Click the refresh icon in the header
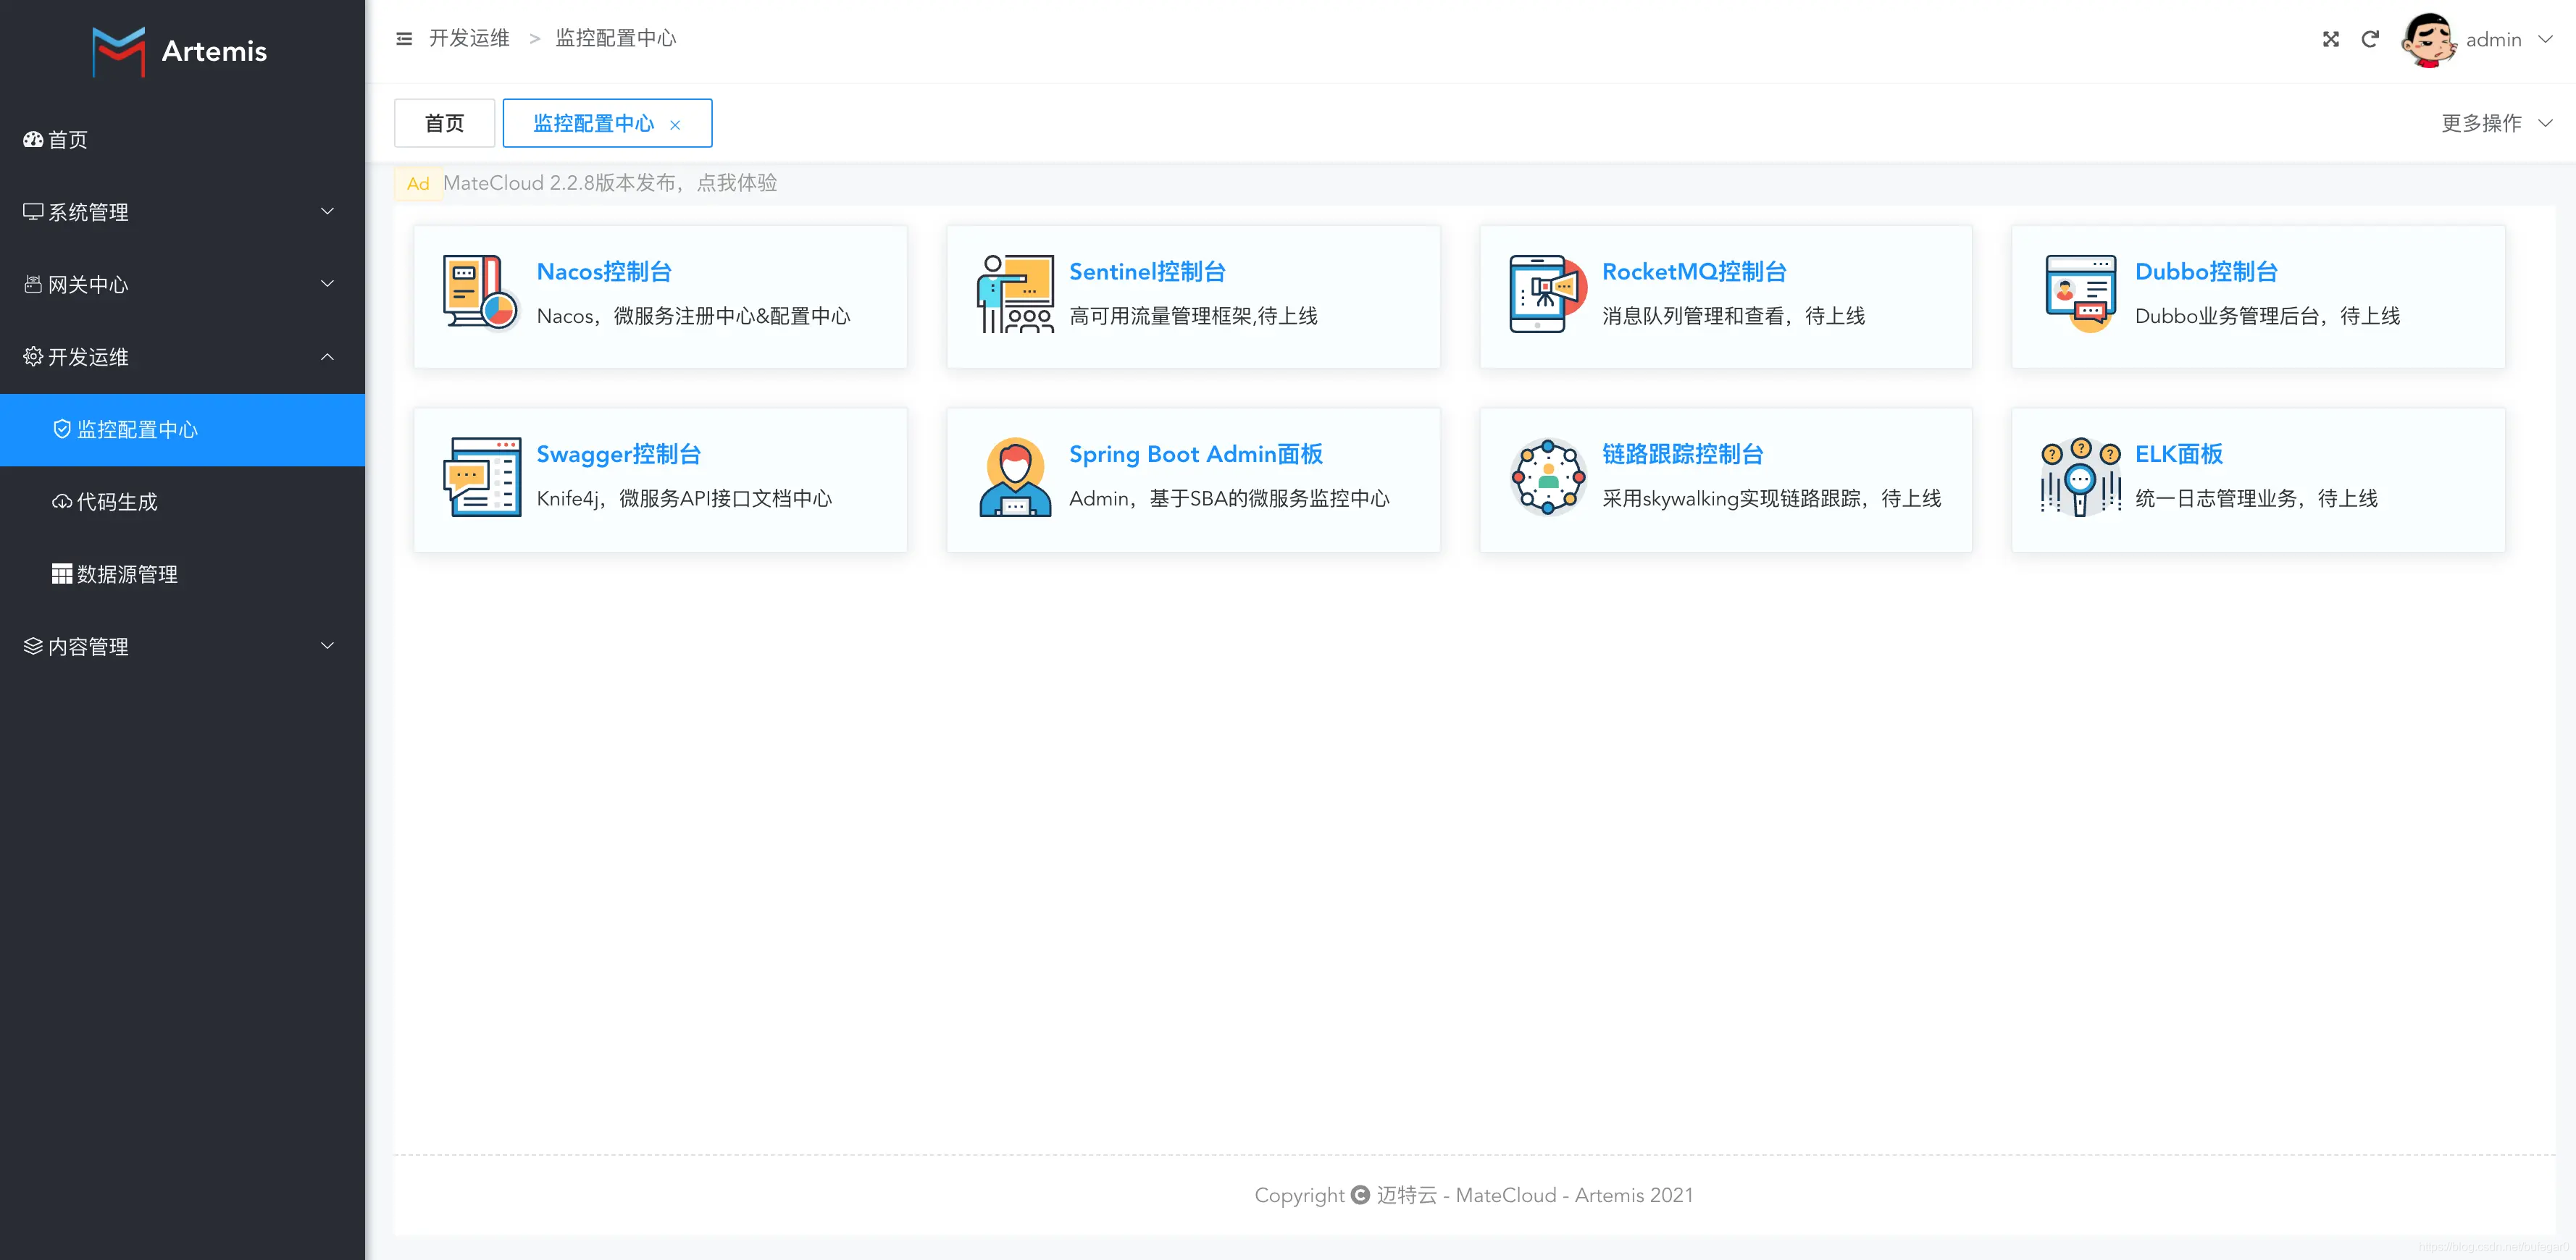2576x1260 pixels. (x=2370, y=39)
